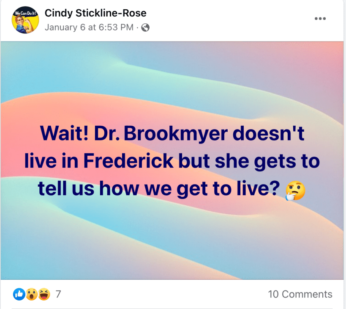Open Cindy Stickline-Rose's profile name link
This screenshot has height=309, width=346.
tap(95, 13)
